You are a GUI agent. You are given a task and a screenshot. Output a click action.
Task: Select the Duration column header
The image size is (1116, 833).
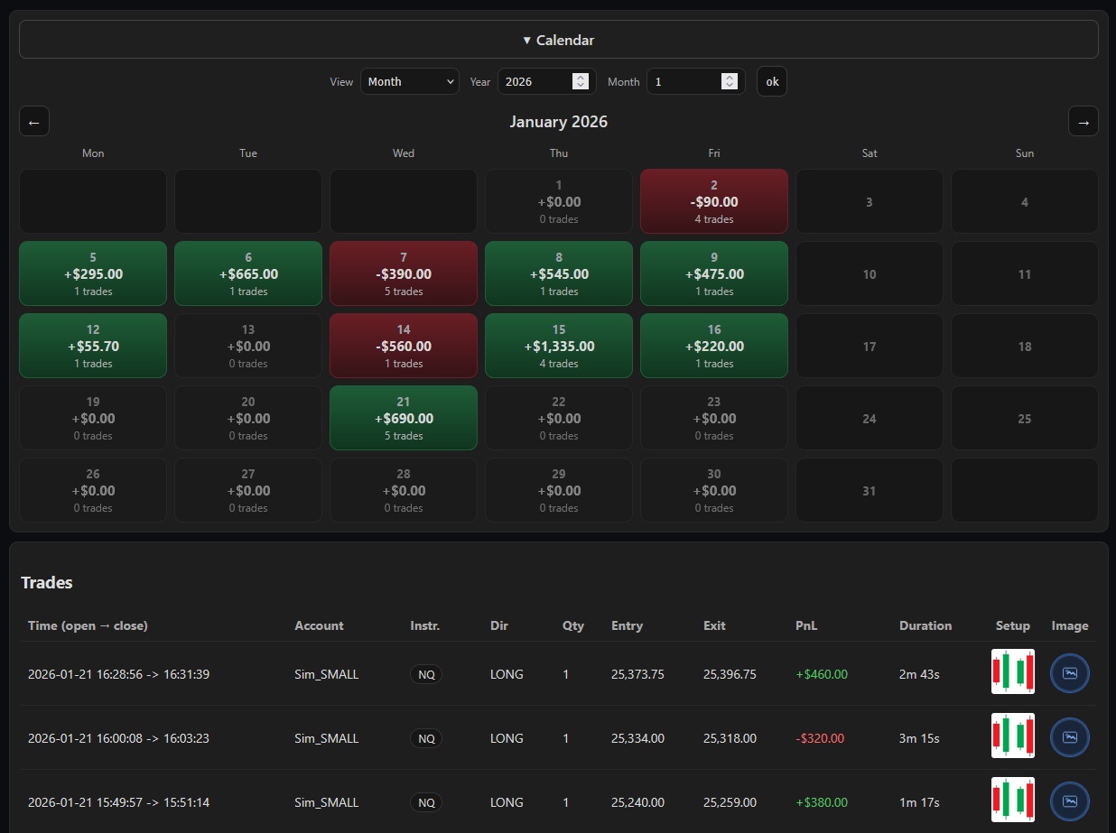pos(925,625)
